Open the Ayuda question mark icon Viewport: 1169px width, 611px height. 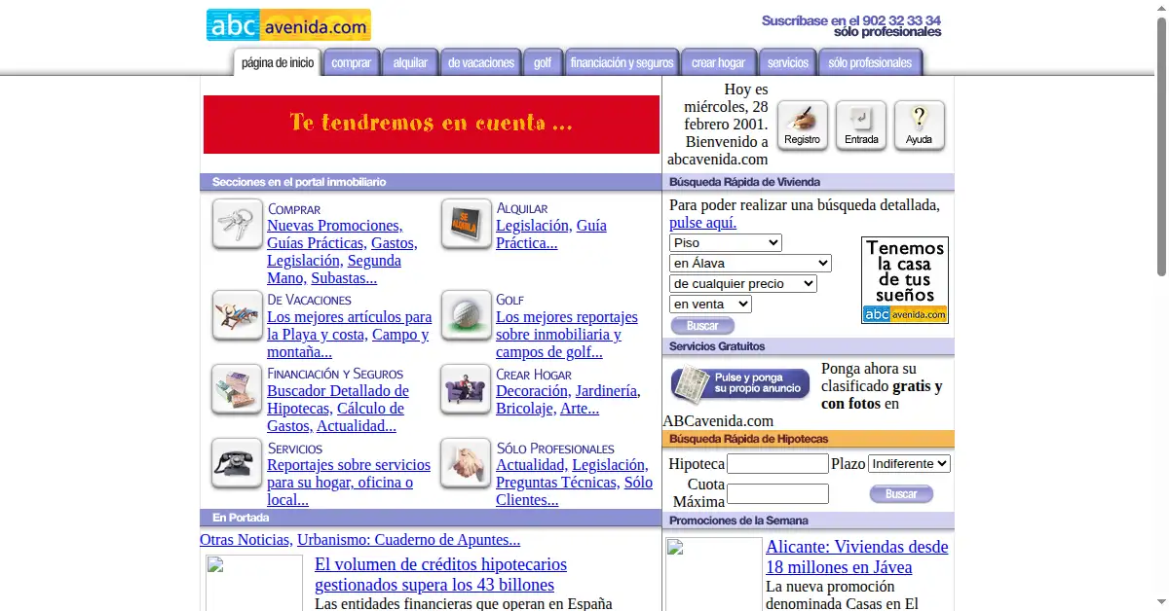tap(920, 126)
